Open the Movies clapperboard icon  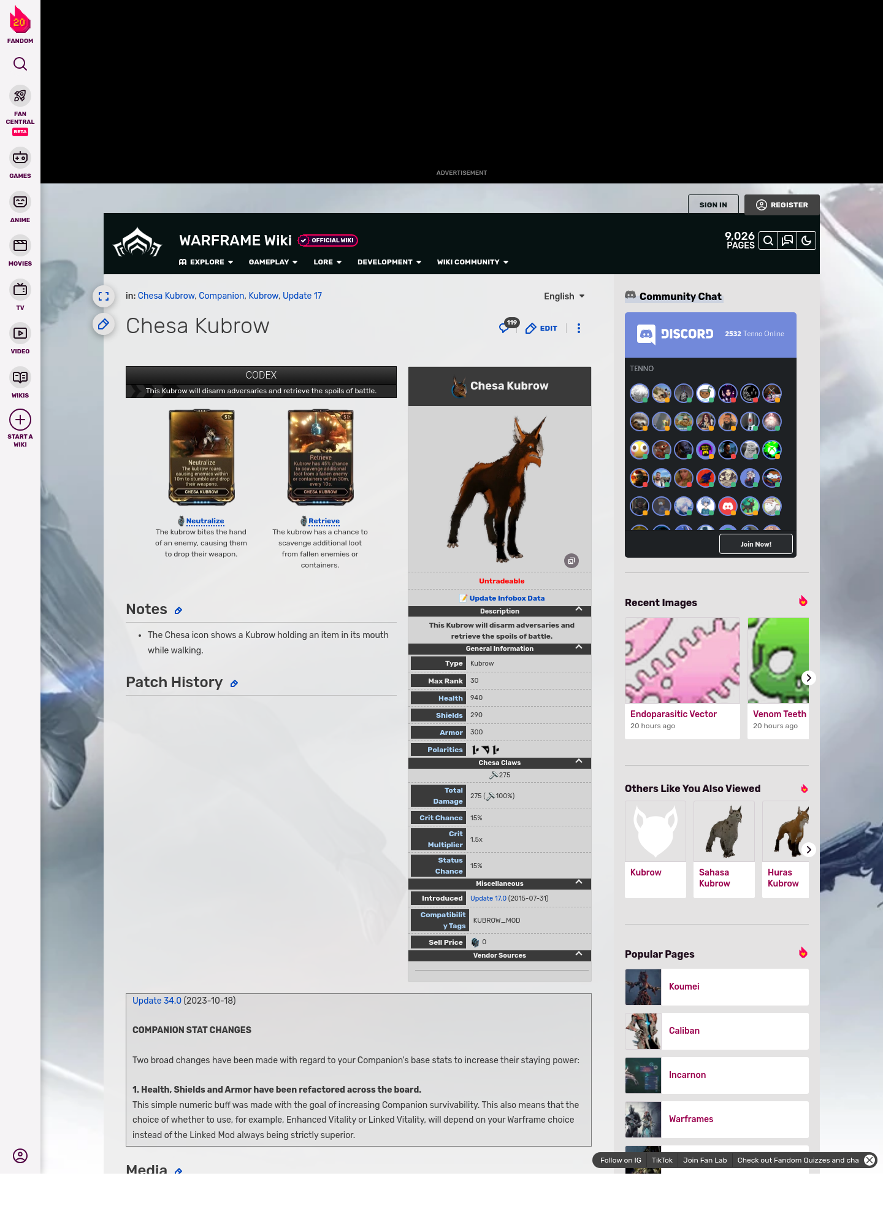20,245
